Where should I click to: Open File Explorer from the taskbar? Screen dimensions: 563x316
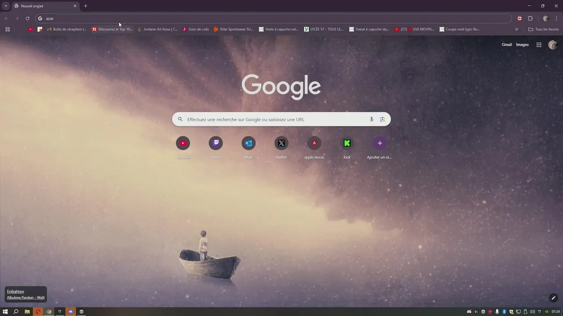coord(27,312)
